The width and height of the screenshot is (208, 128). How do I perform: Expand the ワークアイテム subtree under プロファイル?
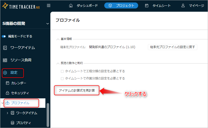tap(7, 113)
